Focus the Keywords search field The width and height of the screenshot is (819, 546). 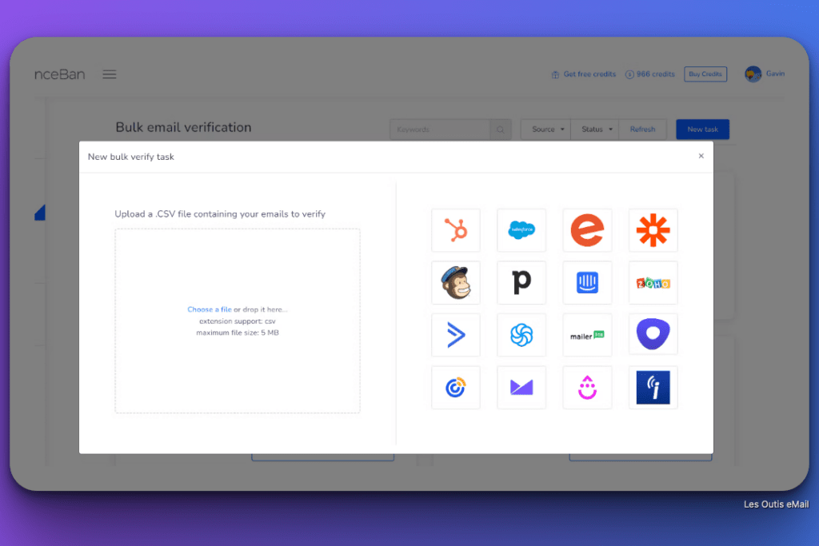[441, 130]
